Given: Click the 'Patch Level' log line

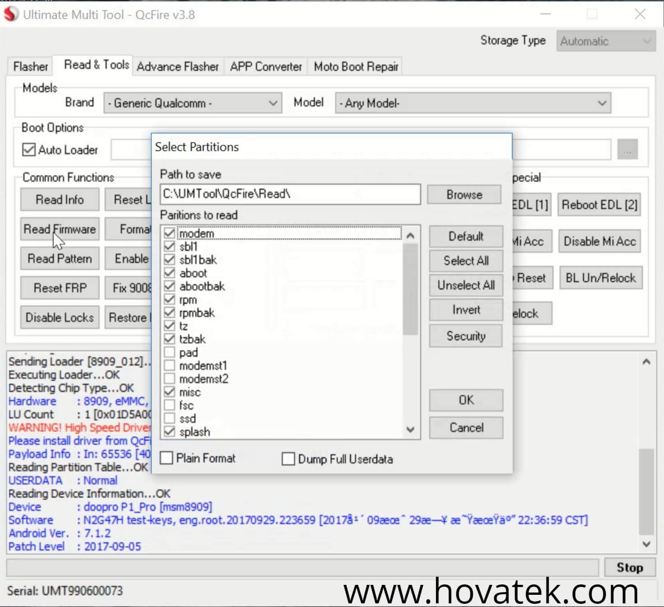Looking at the screenshot, I should [x=75, y=546].
